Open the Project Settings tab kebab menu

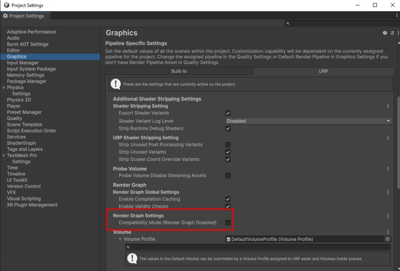(x=397, y=16)
